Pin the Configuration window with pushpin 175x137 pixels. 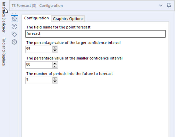pyautogui.click(x=169, y=5)
